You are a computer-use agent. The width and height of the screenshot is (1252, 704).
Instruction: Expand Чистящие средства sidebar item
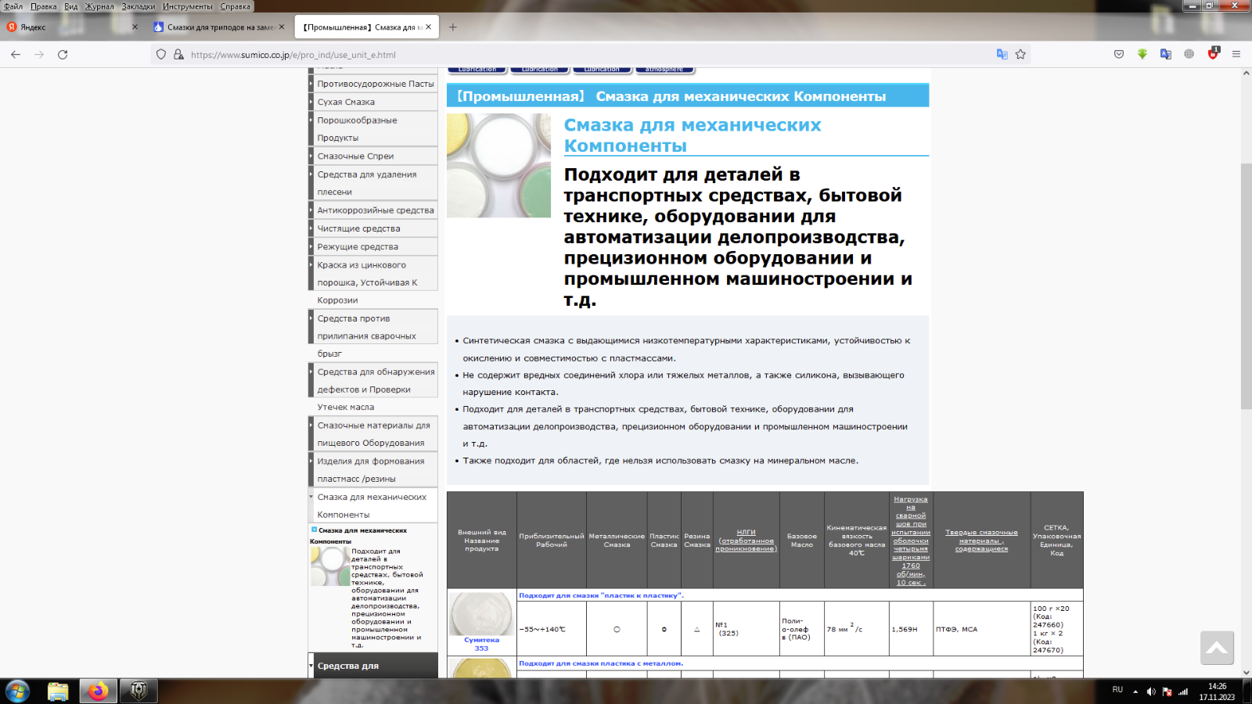click(x=373, y=228)
